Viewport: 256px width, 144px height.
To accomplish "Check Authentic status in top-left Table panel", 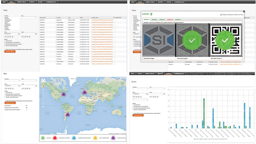I will pyautogui.click(x=5, y=41).
